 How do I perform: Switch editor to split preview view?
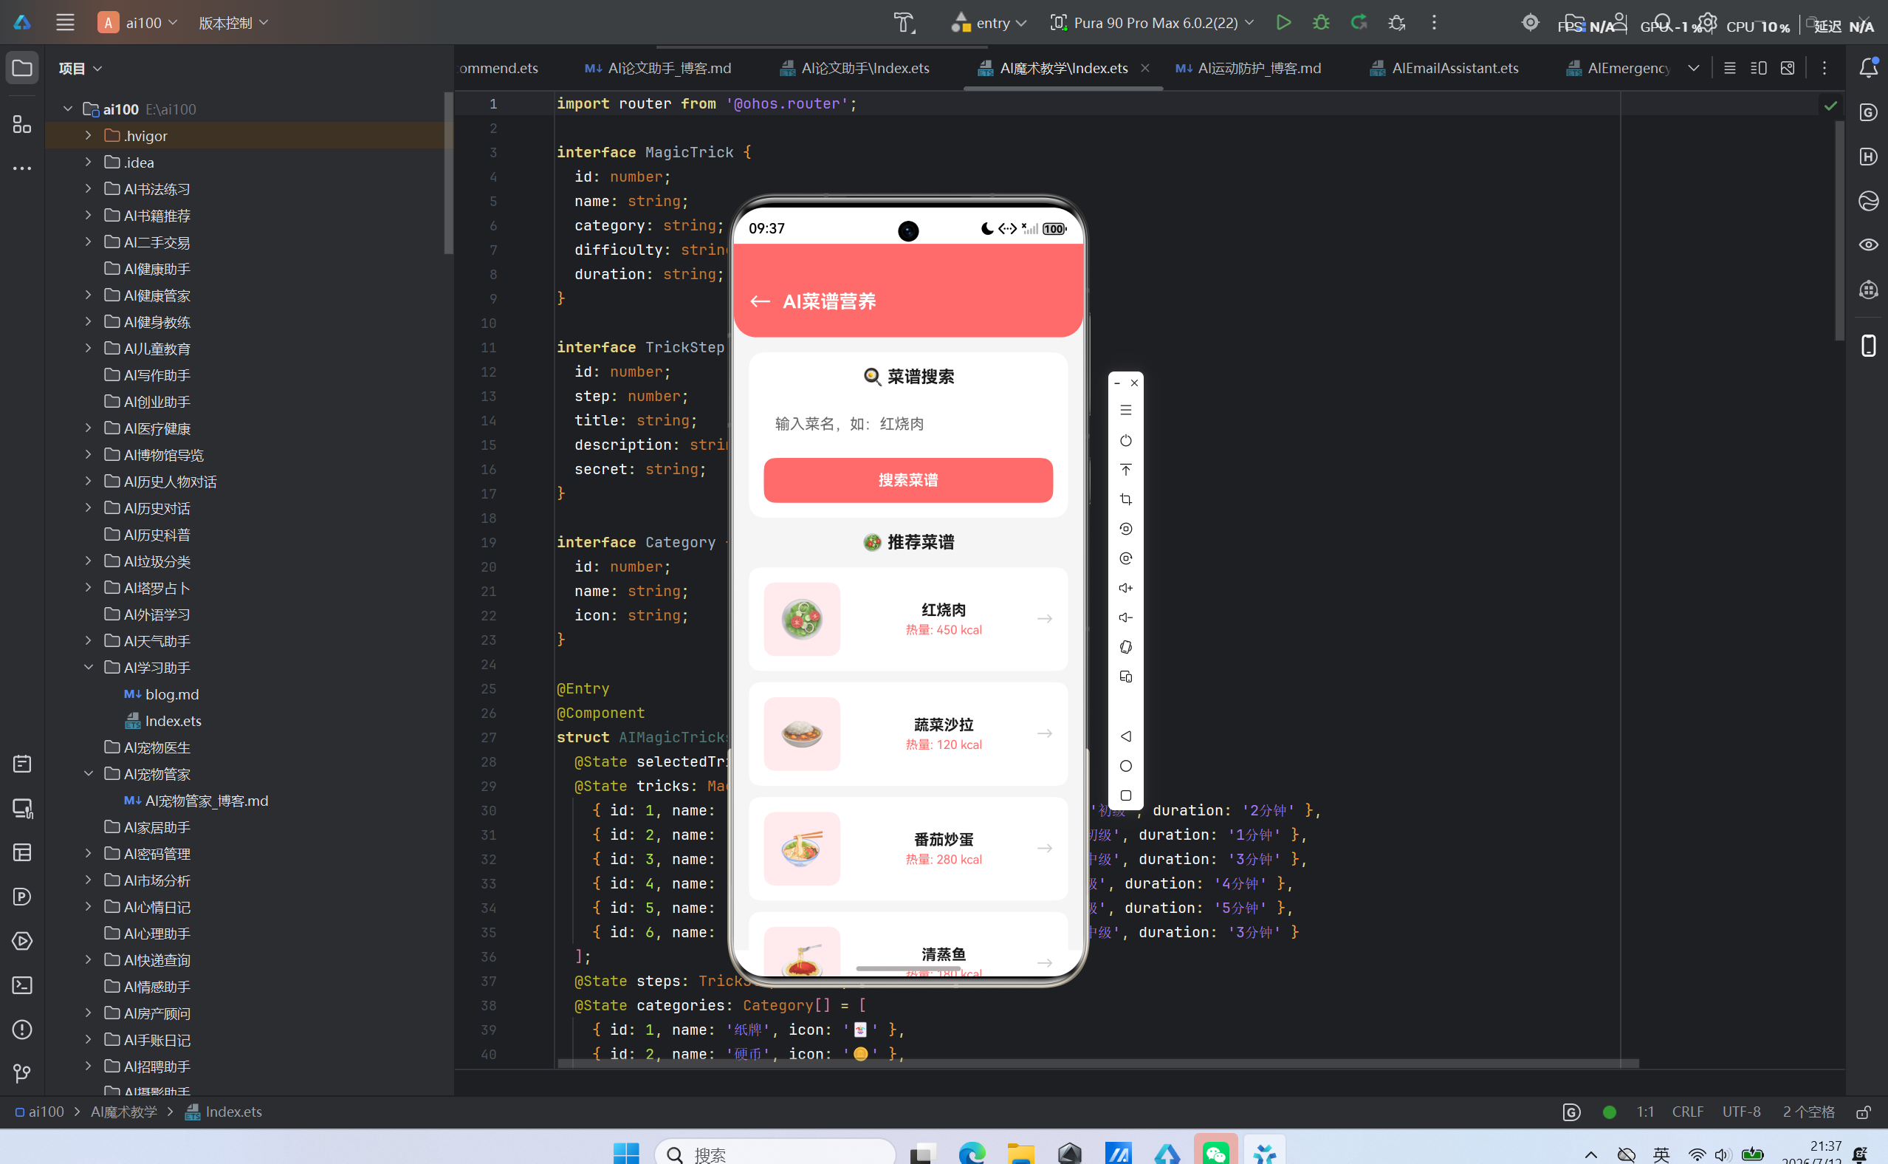(1758, 68)
